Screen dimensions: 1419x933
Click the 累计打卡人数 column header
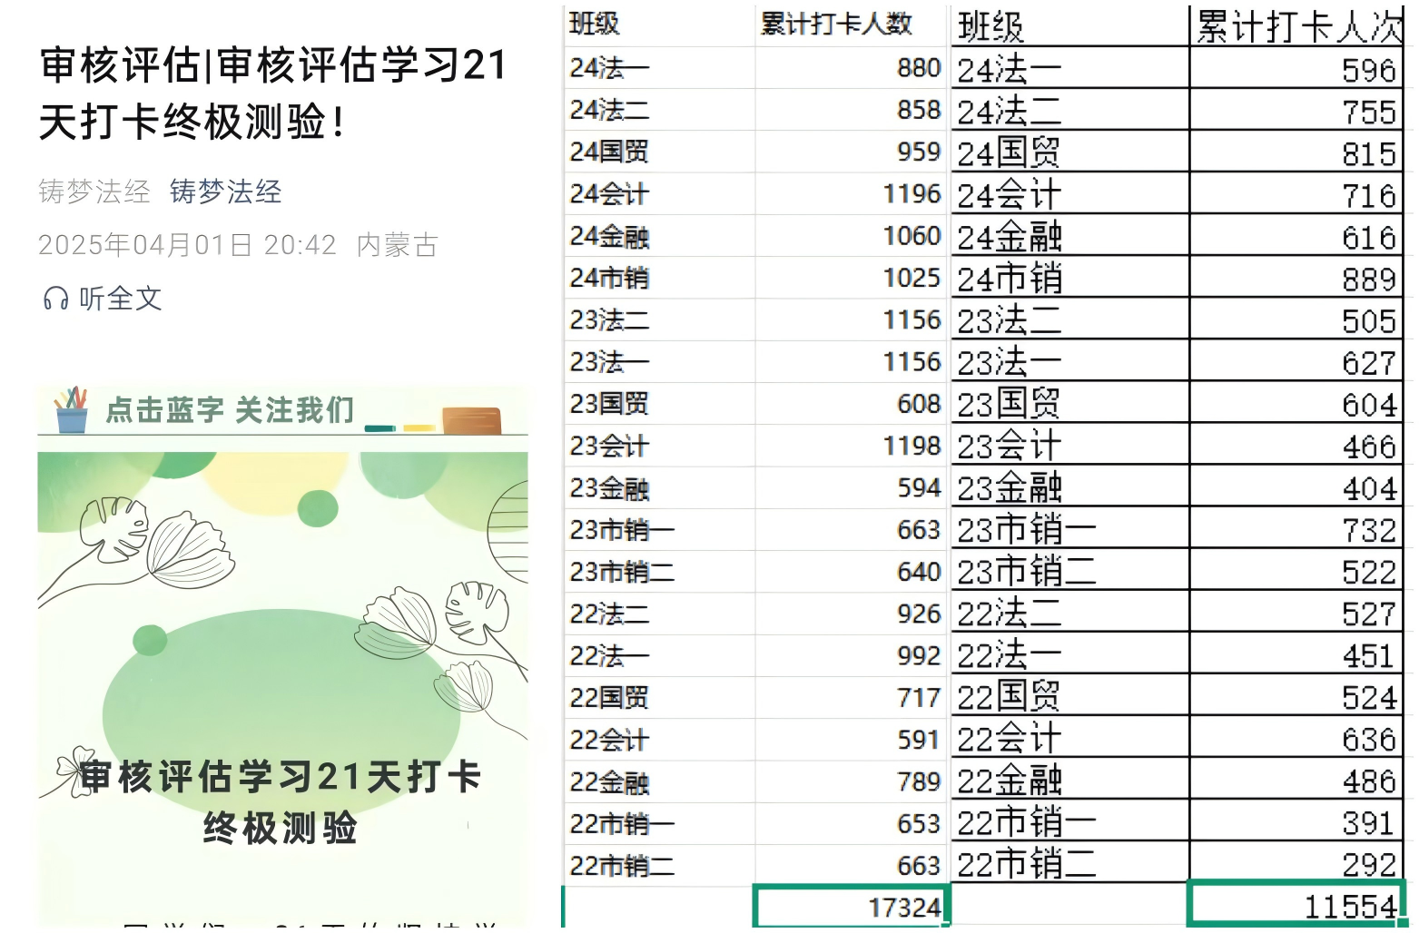pyautogui.click(x=835, y=24)
